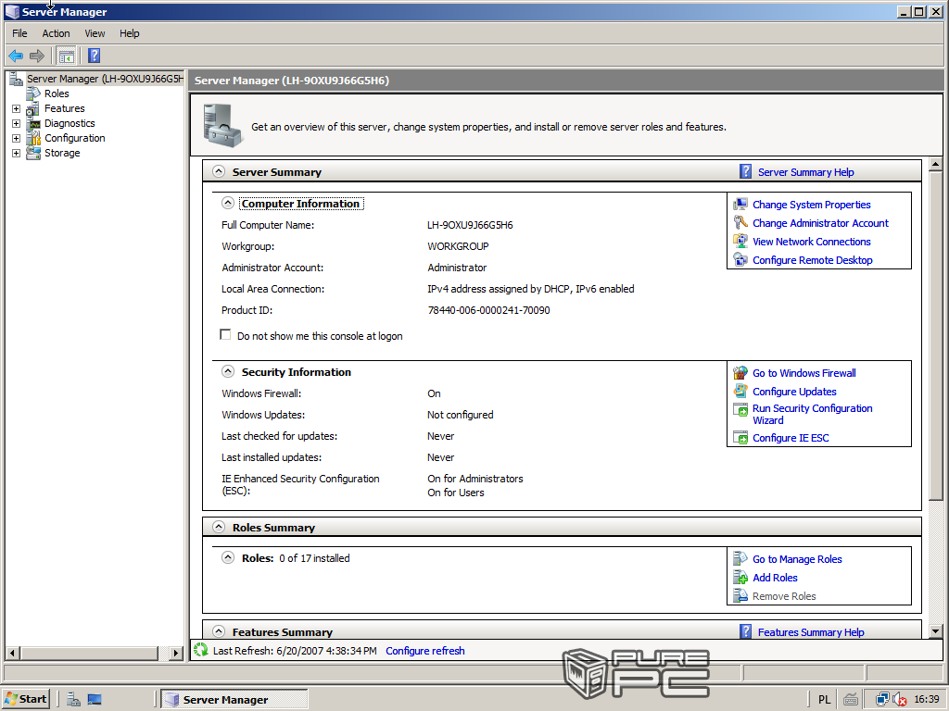
Task: Open the Add Roles link
Action: pos(776,578)
